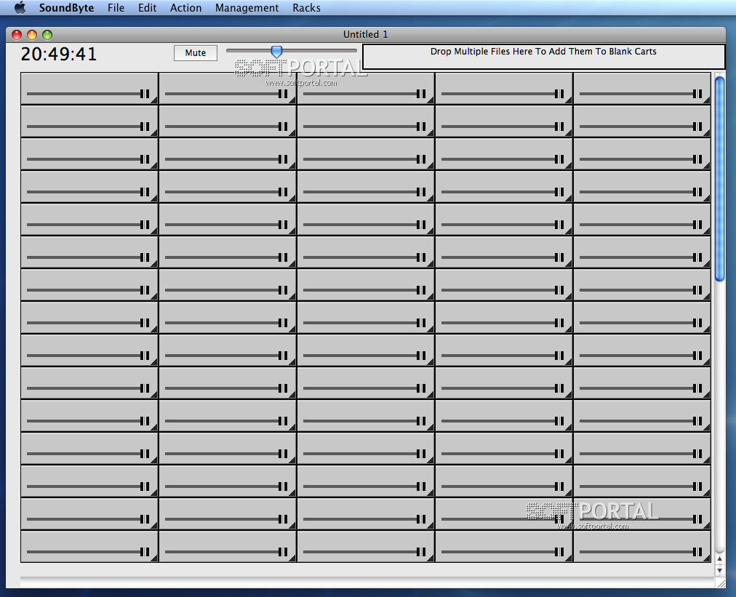This screenshot has height=597, width=736.
Task: Open the Management menu
Action: pyautogui.click(x=247, y=8)
